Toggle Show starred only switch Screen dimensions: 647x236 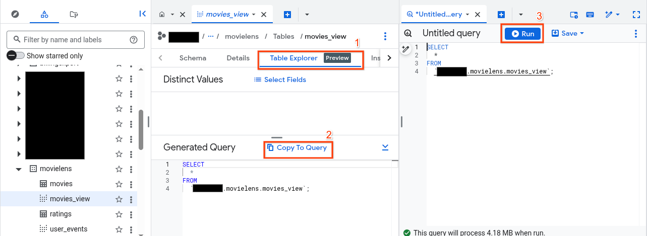coord(16,56)
